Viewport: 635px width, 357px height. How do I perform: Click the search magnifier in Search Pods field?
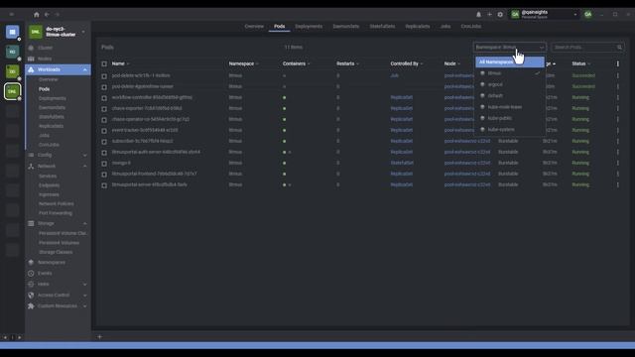pyautogui.click(x=619, y=48)
